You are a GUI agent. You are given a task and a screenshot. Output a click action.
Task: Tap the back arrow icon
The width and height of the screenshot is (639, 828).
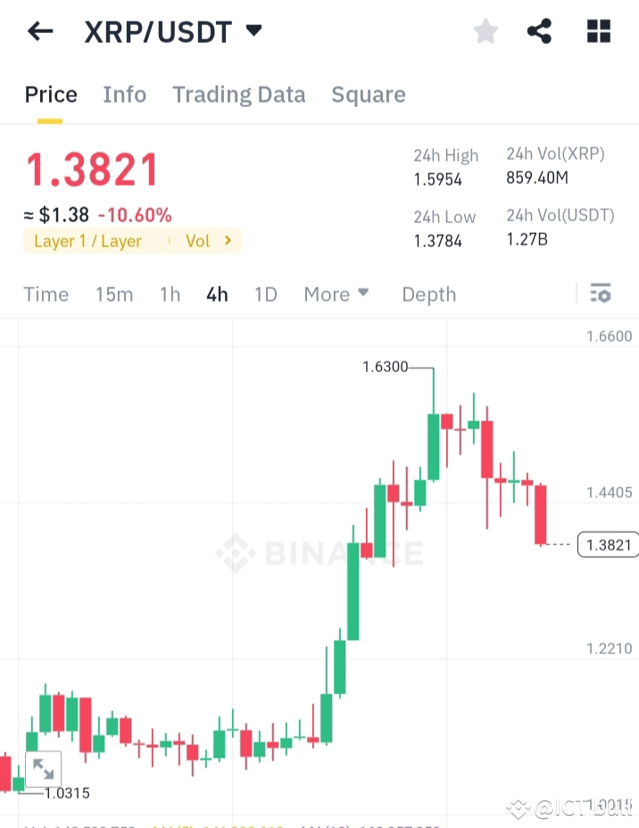pyautogui.click(x=39, y=30)
